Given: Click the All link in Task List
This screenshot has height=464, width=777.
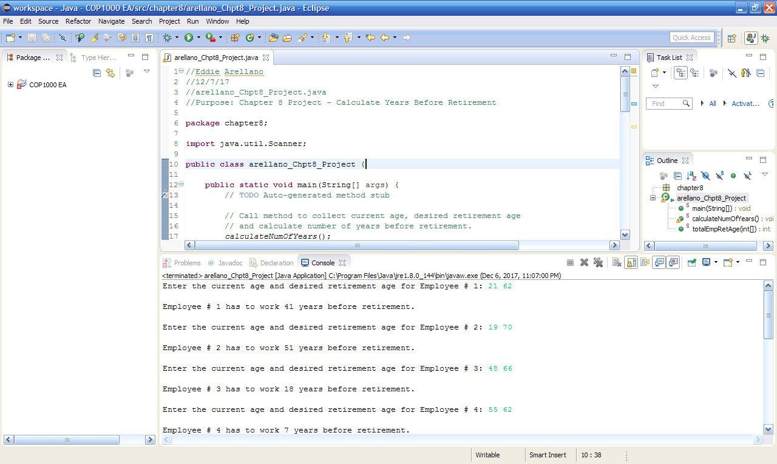Looking at the screenshot, I should coord(713,104).
